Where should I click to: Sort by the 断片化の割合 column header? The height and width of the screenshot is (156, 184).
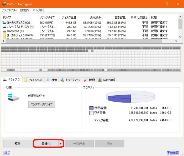(x=138, y=18)
